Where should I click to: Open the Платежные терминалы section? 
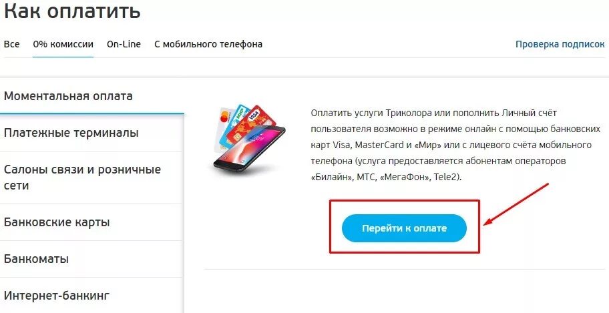pyautogui.click(x=91, y=133)
